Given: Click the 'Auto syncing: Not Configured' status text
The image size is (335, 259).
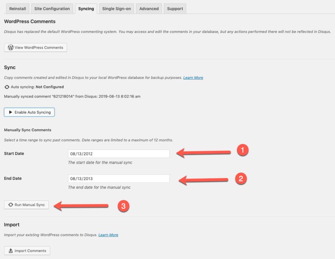Looking at the screenshot, I should [37, 87].
